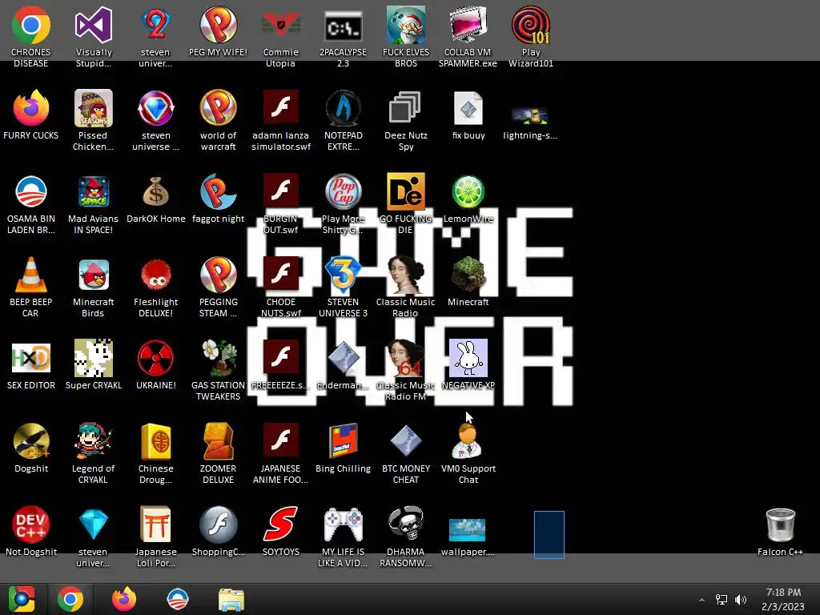The width and height of the screenshot is (820, 615).
Task: Select the Pissed Chicken desktop icon
Action: [93, 108]
